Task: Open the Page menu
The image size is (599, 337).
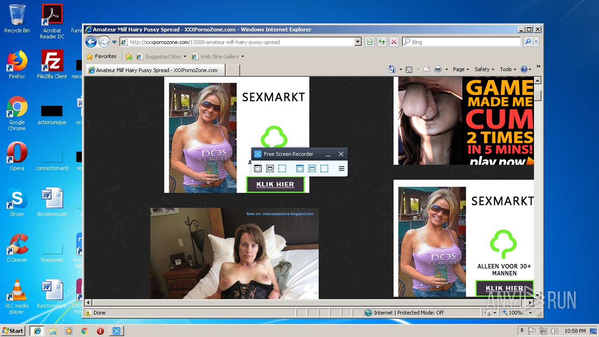Action: pos(461,69)
